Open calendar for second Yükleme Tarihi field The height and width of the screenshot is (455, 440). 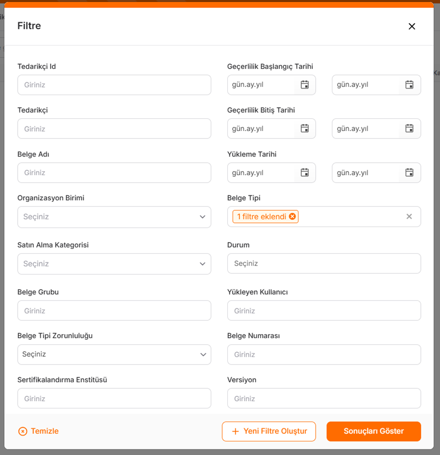[x=409, y=172]
